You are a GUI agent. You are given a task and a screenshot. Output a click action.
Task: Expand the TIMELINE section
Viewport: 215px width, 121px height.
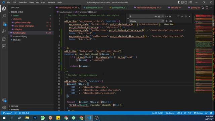(15, 110)
